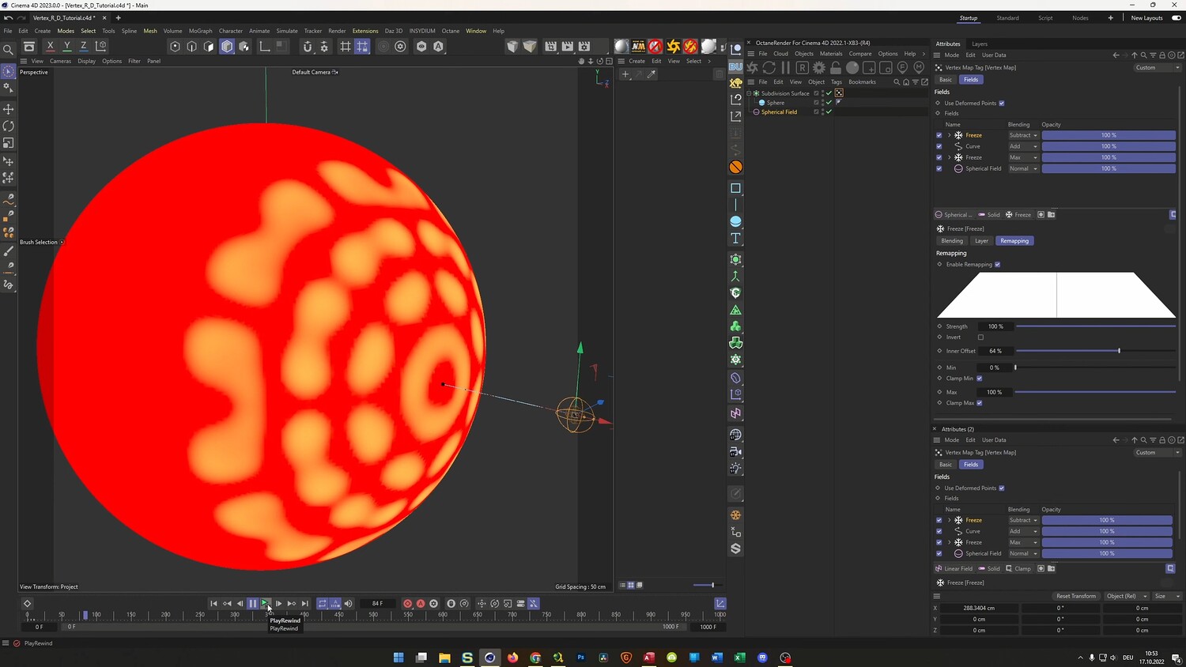Open the Render to Picture Viewer icon

click(568, 47)
